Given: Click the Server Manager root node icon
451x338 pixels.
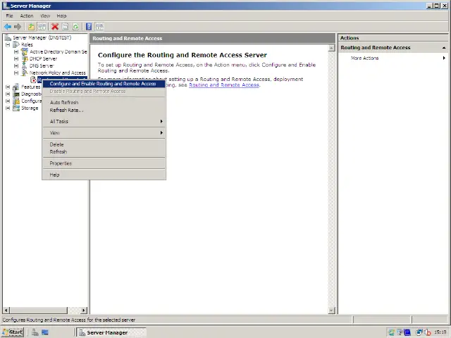Looking at the screenshot, I should point(8,37).
